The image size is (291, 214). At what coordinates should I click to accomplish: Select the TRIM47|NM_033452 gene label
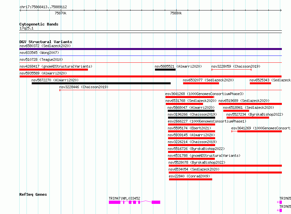pos(124,198)
